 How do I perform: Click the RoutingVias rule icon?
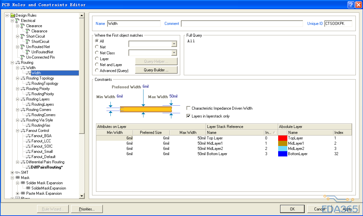coord(28,125)
